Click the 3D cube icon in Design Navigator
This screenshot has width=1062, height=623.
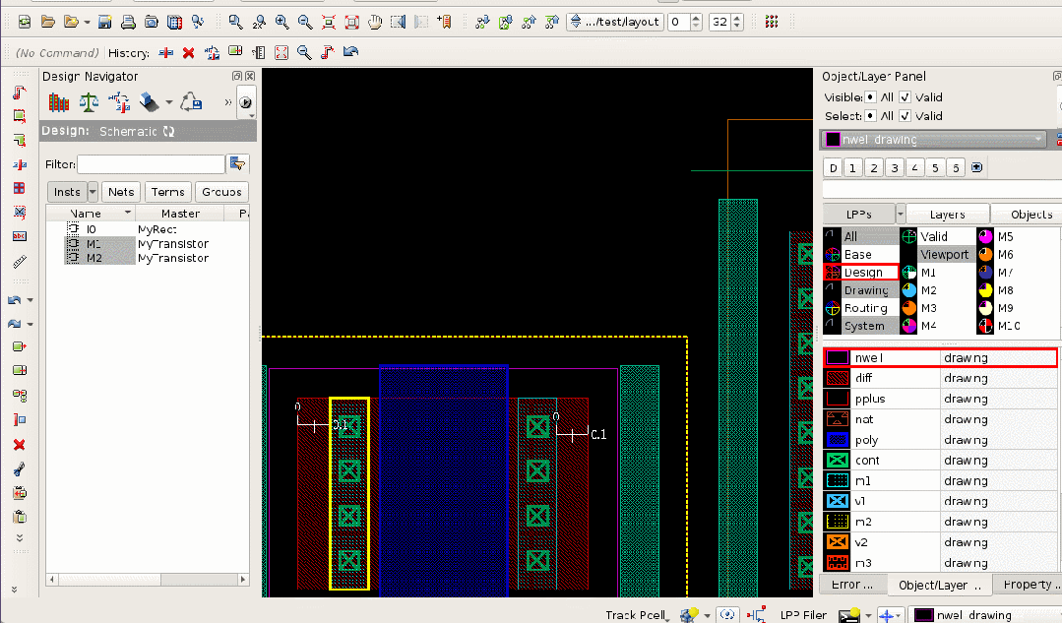point(149,103)
